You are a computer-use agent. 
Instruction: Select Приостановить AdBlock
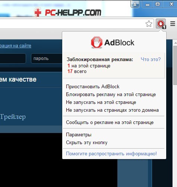(93, 86)
